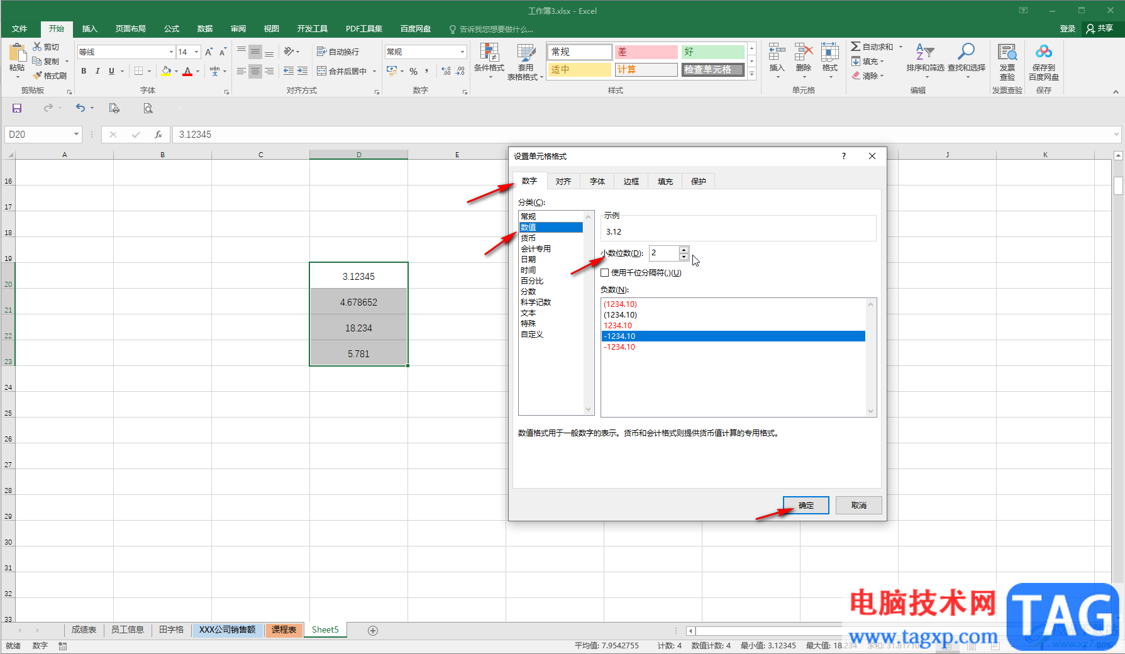Open Format as Table (套用表格格式)

526,62
